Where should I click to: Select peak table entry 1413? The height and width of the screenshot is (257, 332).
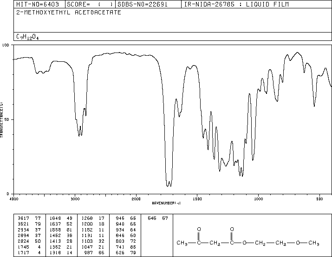[55, 241]
